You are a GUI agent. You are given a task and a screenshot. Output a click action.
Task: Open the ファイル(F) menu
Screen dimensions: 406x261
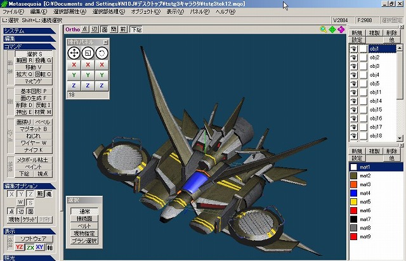(x=13, y=11)
